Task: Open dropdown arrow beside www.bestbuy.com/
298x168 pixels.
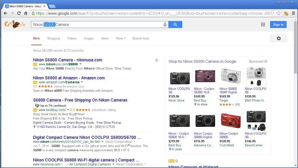Action: [x=68, y=110]
